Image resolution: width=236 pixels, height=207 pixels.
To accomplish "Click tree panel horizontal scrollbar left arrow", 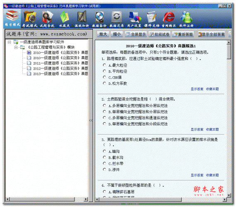I will click(7, 199).
